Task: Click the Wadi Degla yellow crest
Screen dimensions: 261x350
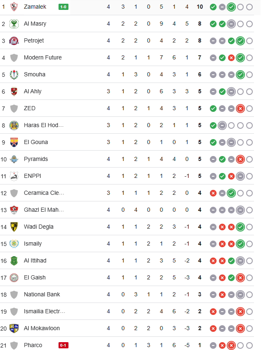Action: point(14,227)
